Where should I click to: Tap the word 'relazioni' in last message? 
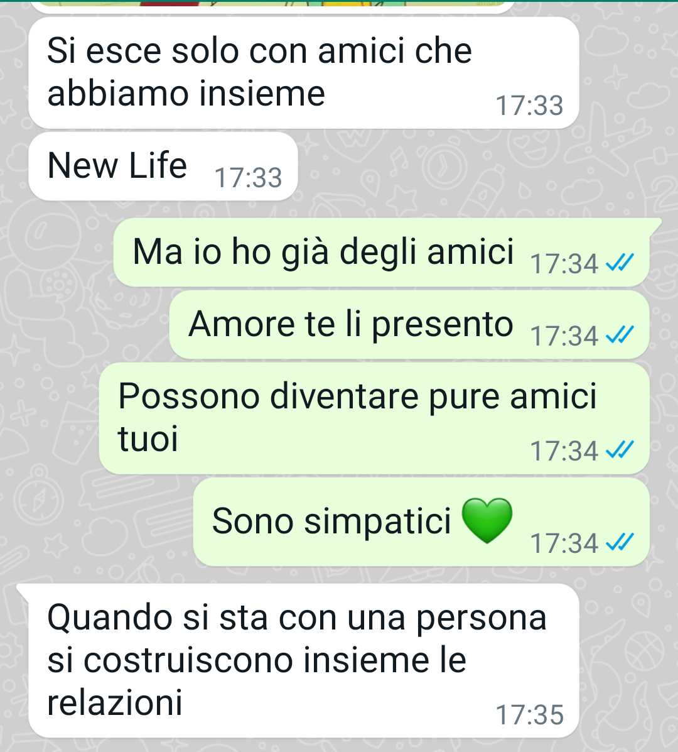(x=115, y=702)
